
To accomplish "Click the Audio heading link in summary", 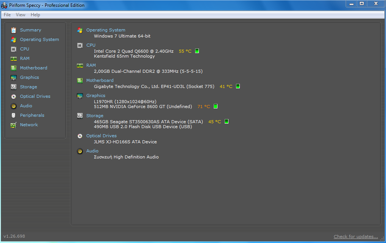I will coord(92,151).
